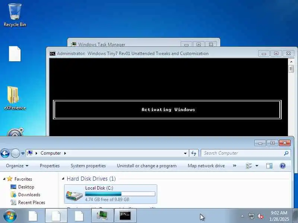Select Desktop under Favorites
Image resolution: width=298 pixels, height=223 pixels.
(x=26, y=187)
